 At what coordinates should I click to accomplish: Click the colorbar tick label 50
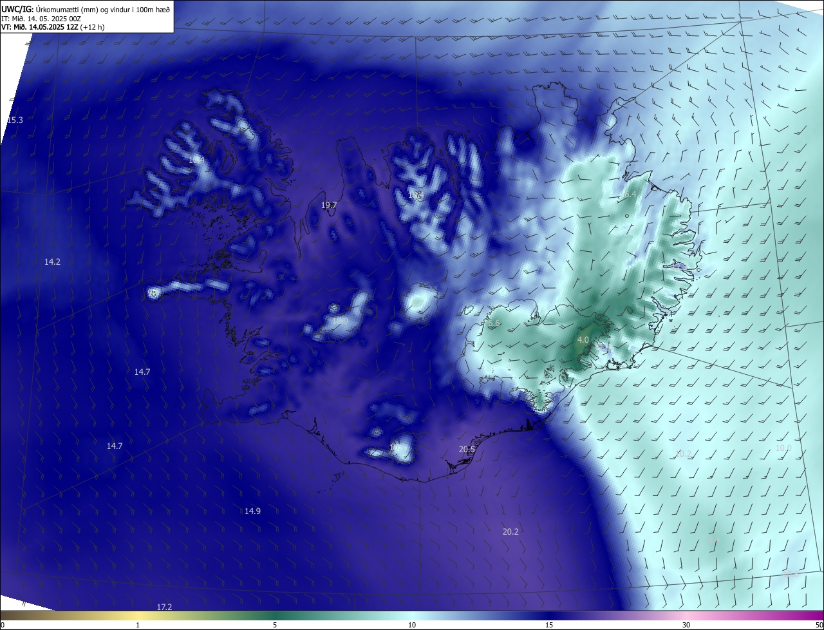[819, 625]
